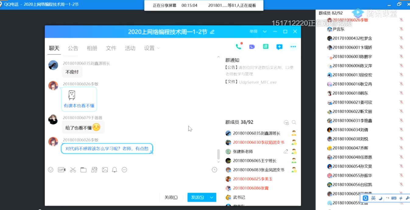Image resolution: width=410 pixels, height=210 pixels.
Task: Start a group video call
Action: click(252, 47)
